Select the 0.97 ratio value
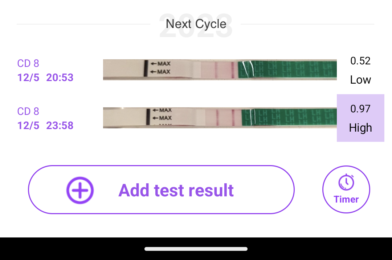 click(x=360, y=109)
